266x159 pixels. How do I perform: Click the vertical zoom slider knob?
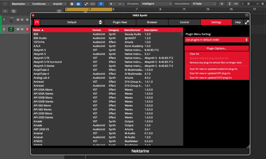point(248,4)
